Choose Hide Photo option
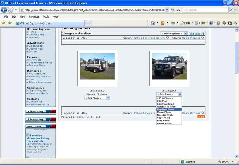239x165 pixels. [163, 121]
